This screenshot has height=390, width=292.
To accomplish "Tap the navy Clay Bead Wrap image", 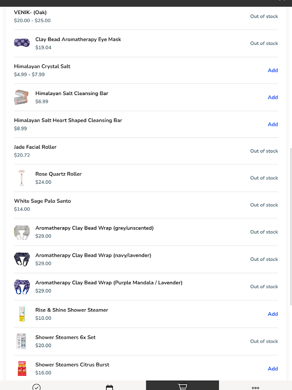I will coord(22,259).
